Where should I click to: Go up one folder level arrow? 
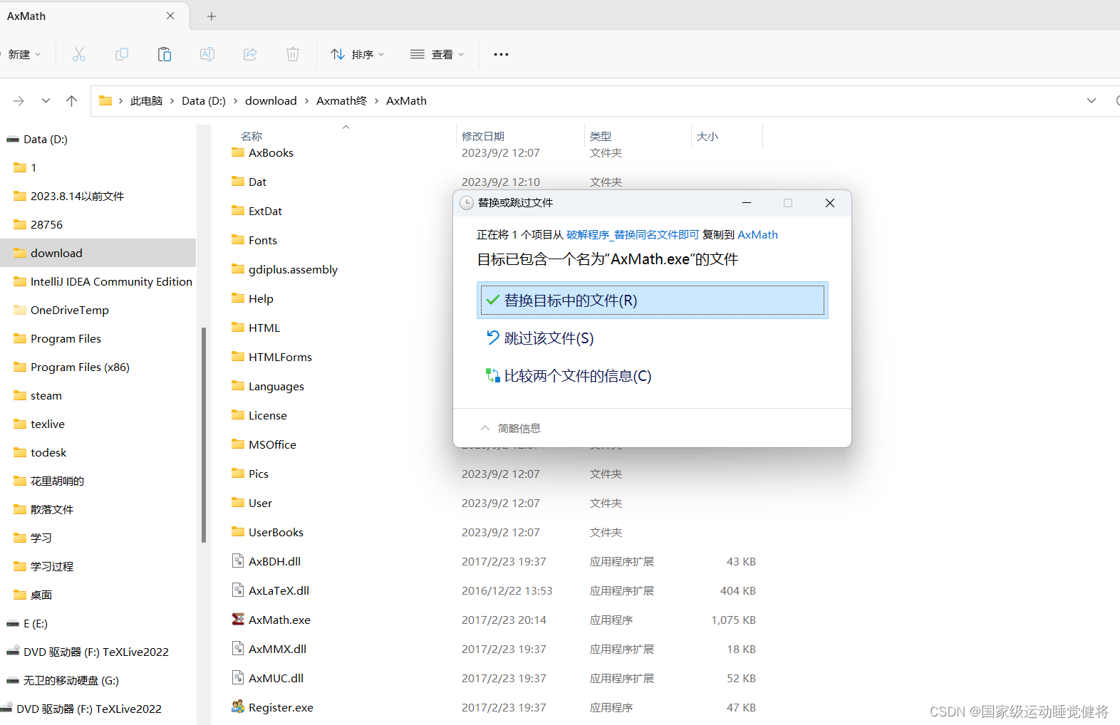[71, 101]
